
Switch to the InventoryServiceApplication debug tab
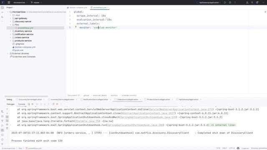62,100
